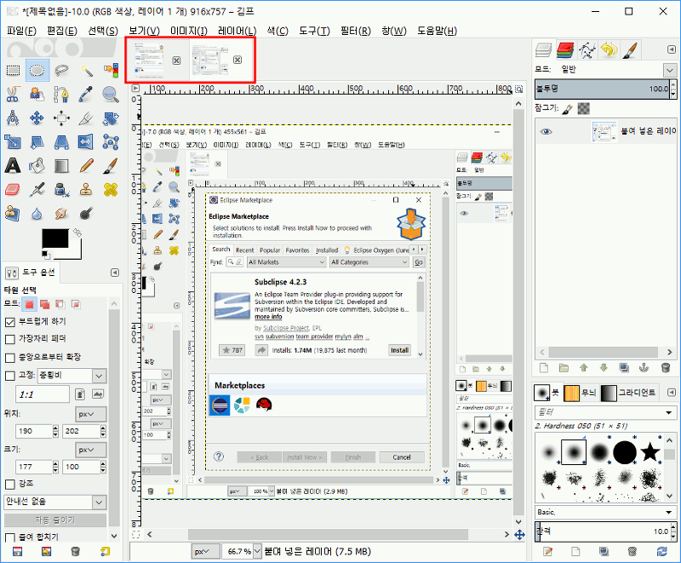Select the Rectangle Select tool
Screen dimensions: 681x563
click(13, 71)
